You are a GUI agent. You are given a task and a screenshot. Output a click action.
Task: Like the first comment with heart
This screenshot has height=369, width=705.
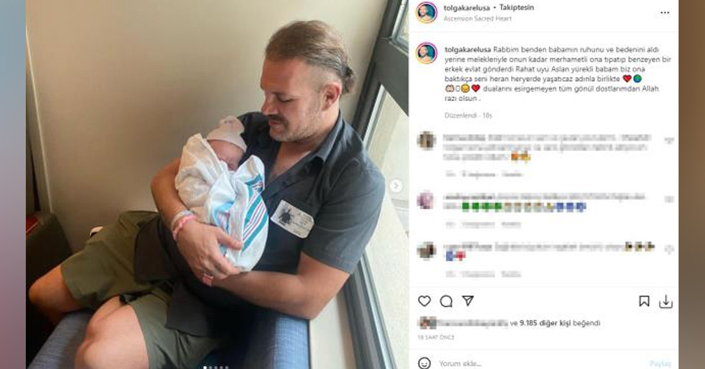coord(669,141)
